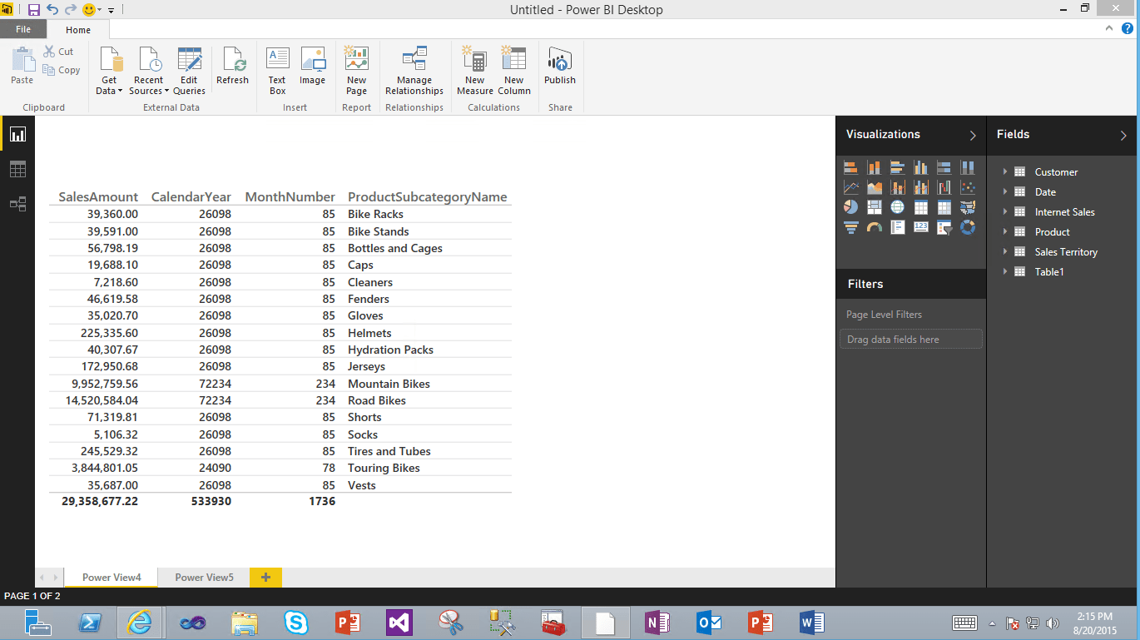Insert a Text Box

point(277,72)
